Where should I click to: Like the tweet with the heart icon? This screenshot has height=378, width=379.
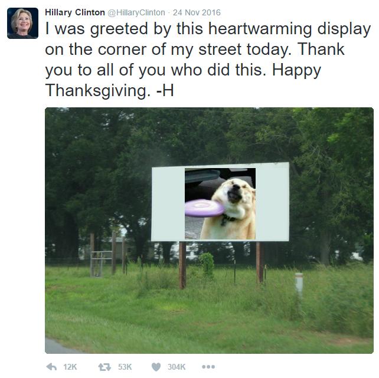(x=156, y=367)
